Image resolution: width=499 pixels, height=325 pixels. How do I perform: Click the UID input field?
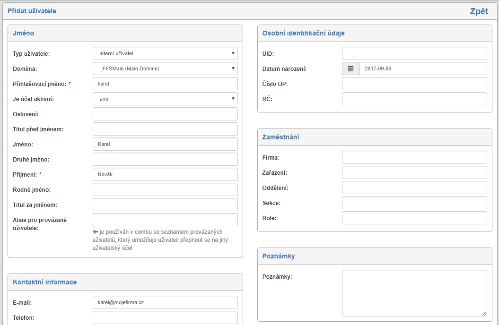tap(414, 53)
